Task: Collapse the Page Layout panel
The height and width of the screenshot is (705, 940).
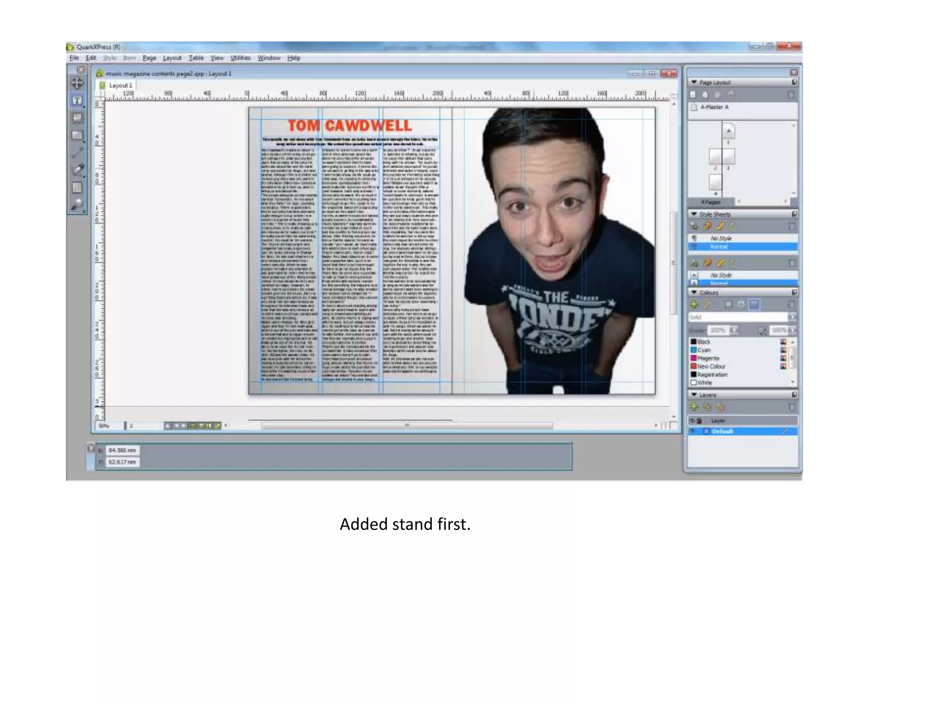Action: pos(694,82)
